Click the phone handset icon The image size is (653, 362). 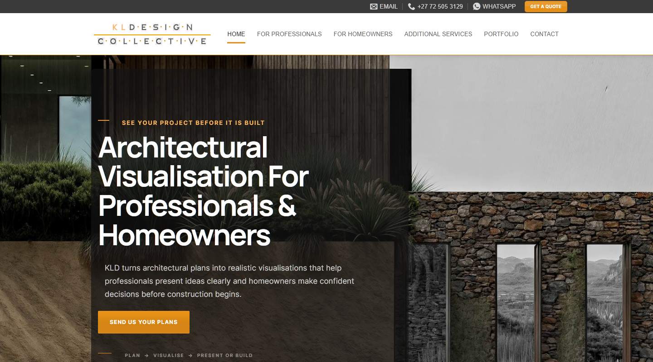click(x=411, y=6)
